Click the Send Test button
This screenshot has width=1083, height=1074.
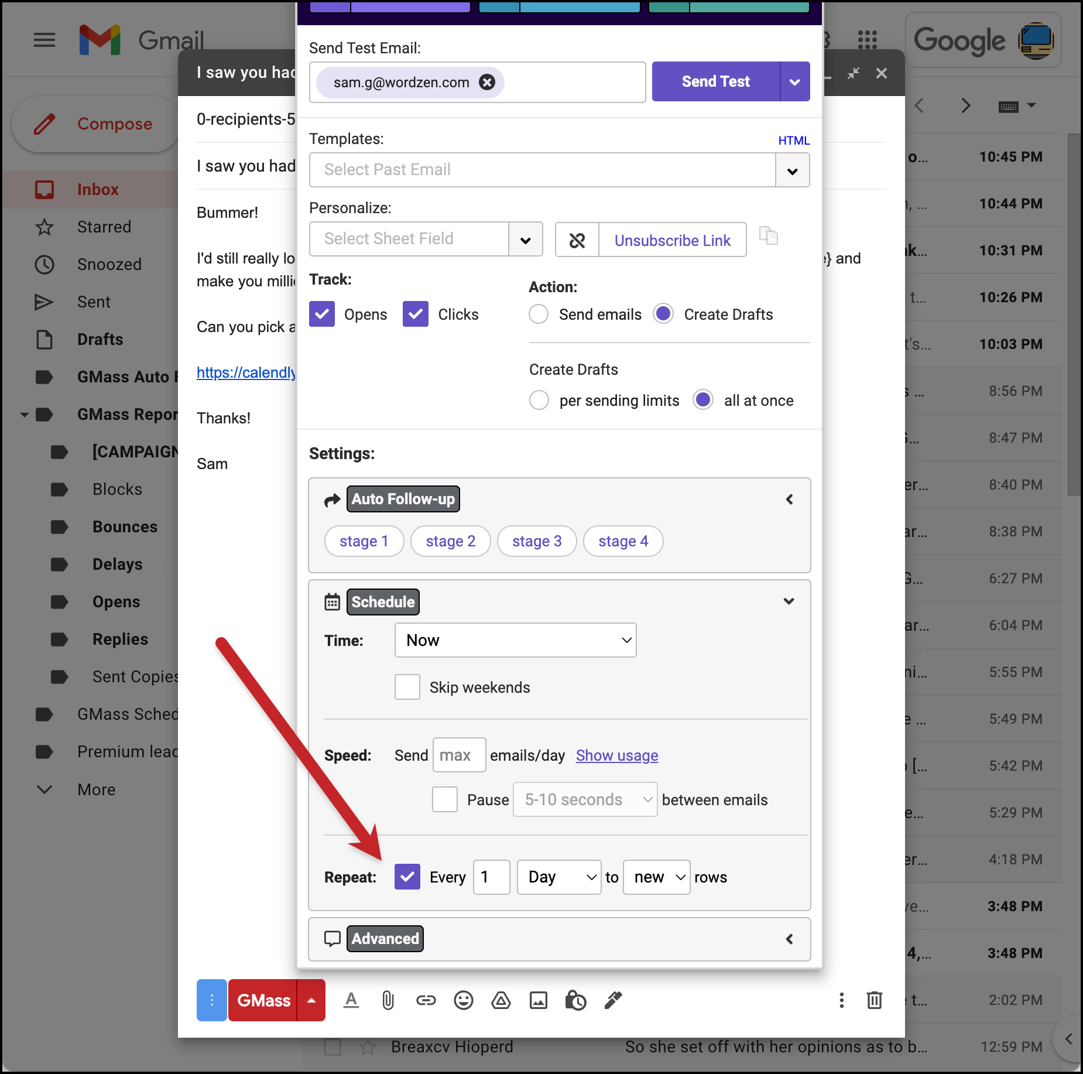(716, 82)
